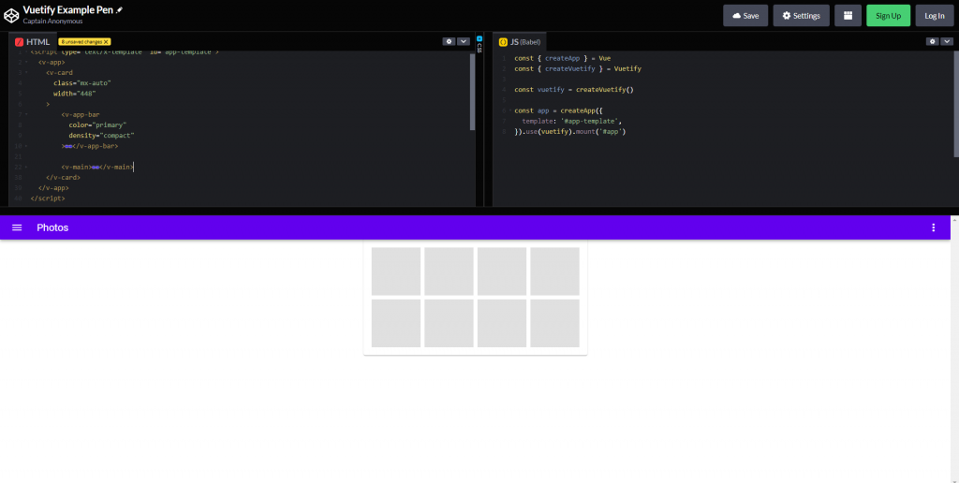Click template: '#app-template' line

572,121
